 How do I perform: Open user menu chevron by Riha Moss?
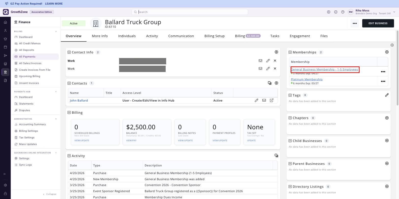click(x=394, y=12)
